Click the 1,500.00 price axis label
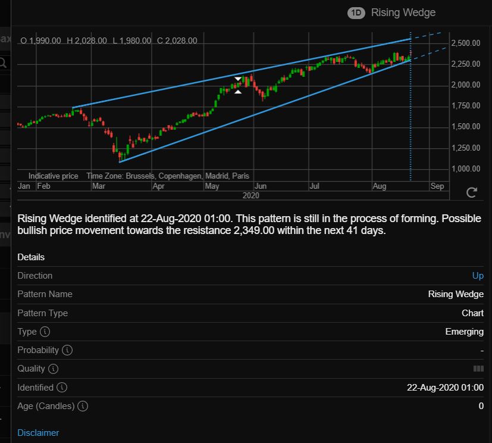492x443 pixels. click(466, 126)
